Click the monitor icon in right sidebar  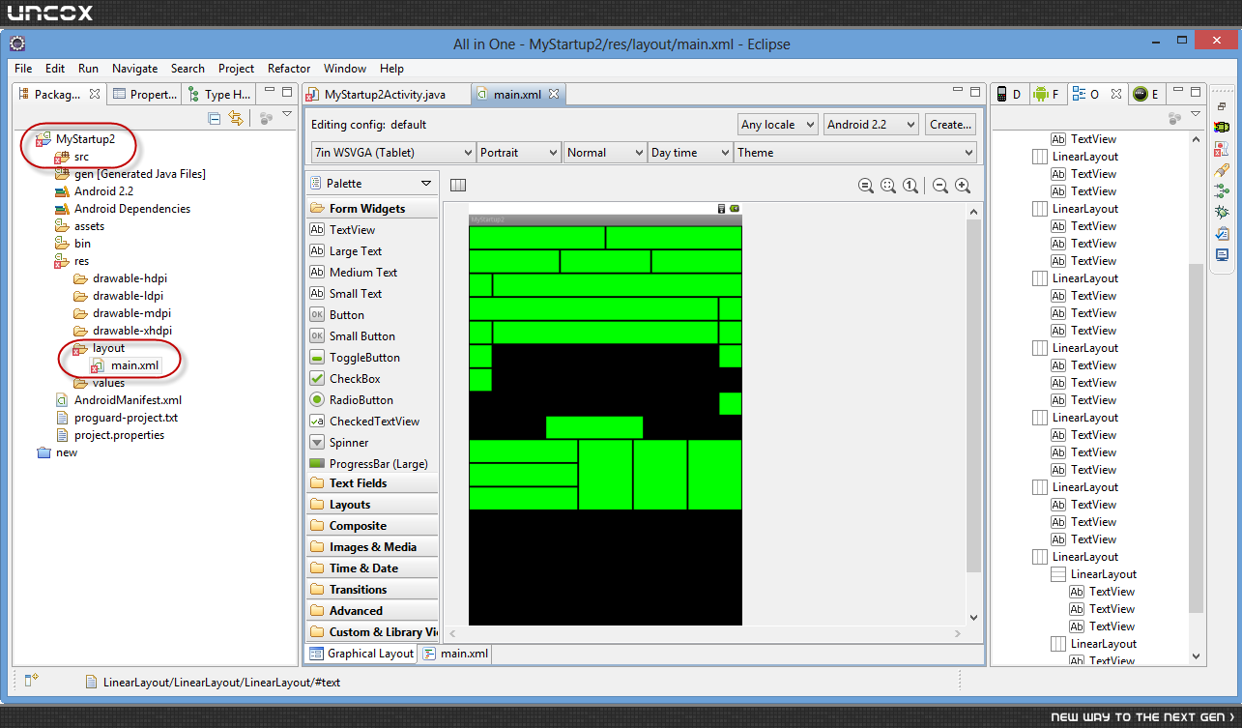pos(1222,254)
